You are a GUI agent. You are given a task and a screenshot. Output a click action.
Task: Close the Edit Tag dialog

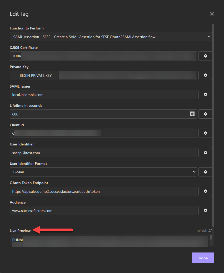212,14
